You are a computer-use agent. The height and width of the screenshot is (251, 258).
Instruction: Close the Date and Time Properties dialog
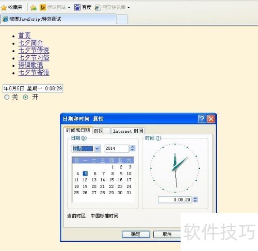pos(211,119)
